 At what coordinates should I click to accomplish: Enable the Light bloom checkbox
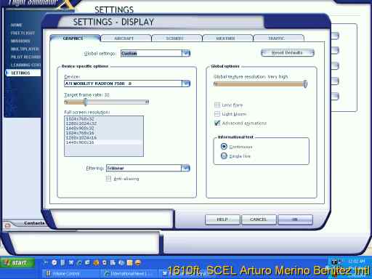pos(217,114)
